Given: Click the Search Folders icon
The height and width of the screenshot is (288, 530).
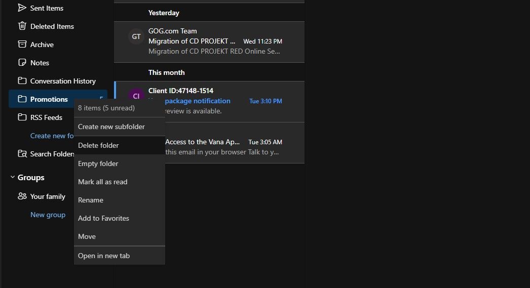Looking at the screenshot, I should [x=22, y=154].
